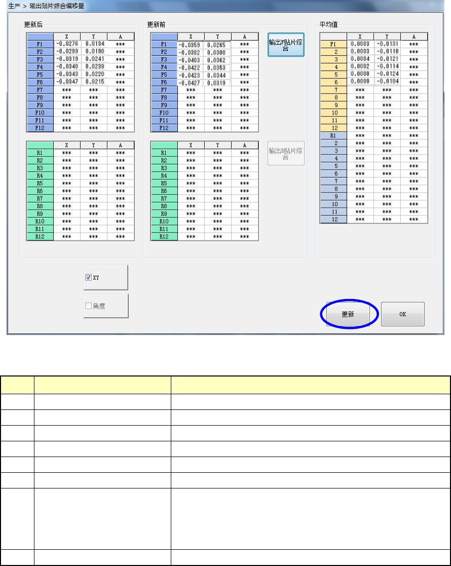The height and width of the screenshot is (566, 451).
Task: Select the 0.0239 cell
Action: pos(94,67)
